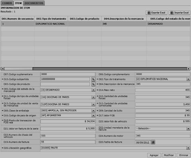Open search for D15 Codigo subpartida
Screen dimensions: 191x158
pos(93,79)
